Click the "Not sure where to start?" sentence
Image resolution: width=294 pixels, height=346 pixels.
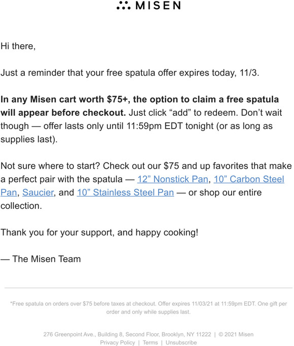tap(50, 166)
